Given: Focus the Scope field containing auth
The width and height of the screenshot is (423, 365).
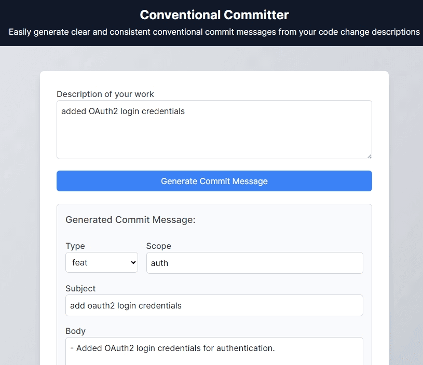Looking at the screenshot, I should [254, 263].
